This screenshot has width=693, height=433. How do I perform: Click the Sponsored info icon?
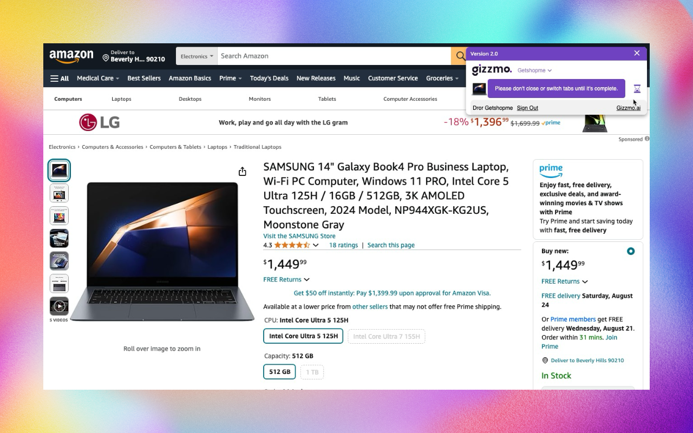point(646,139)
